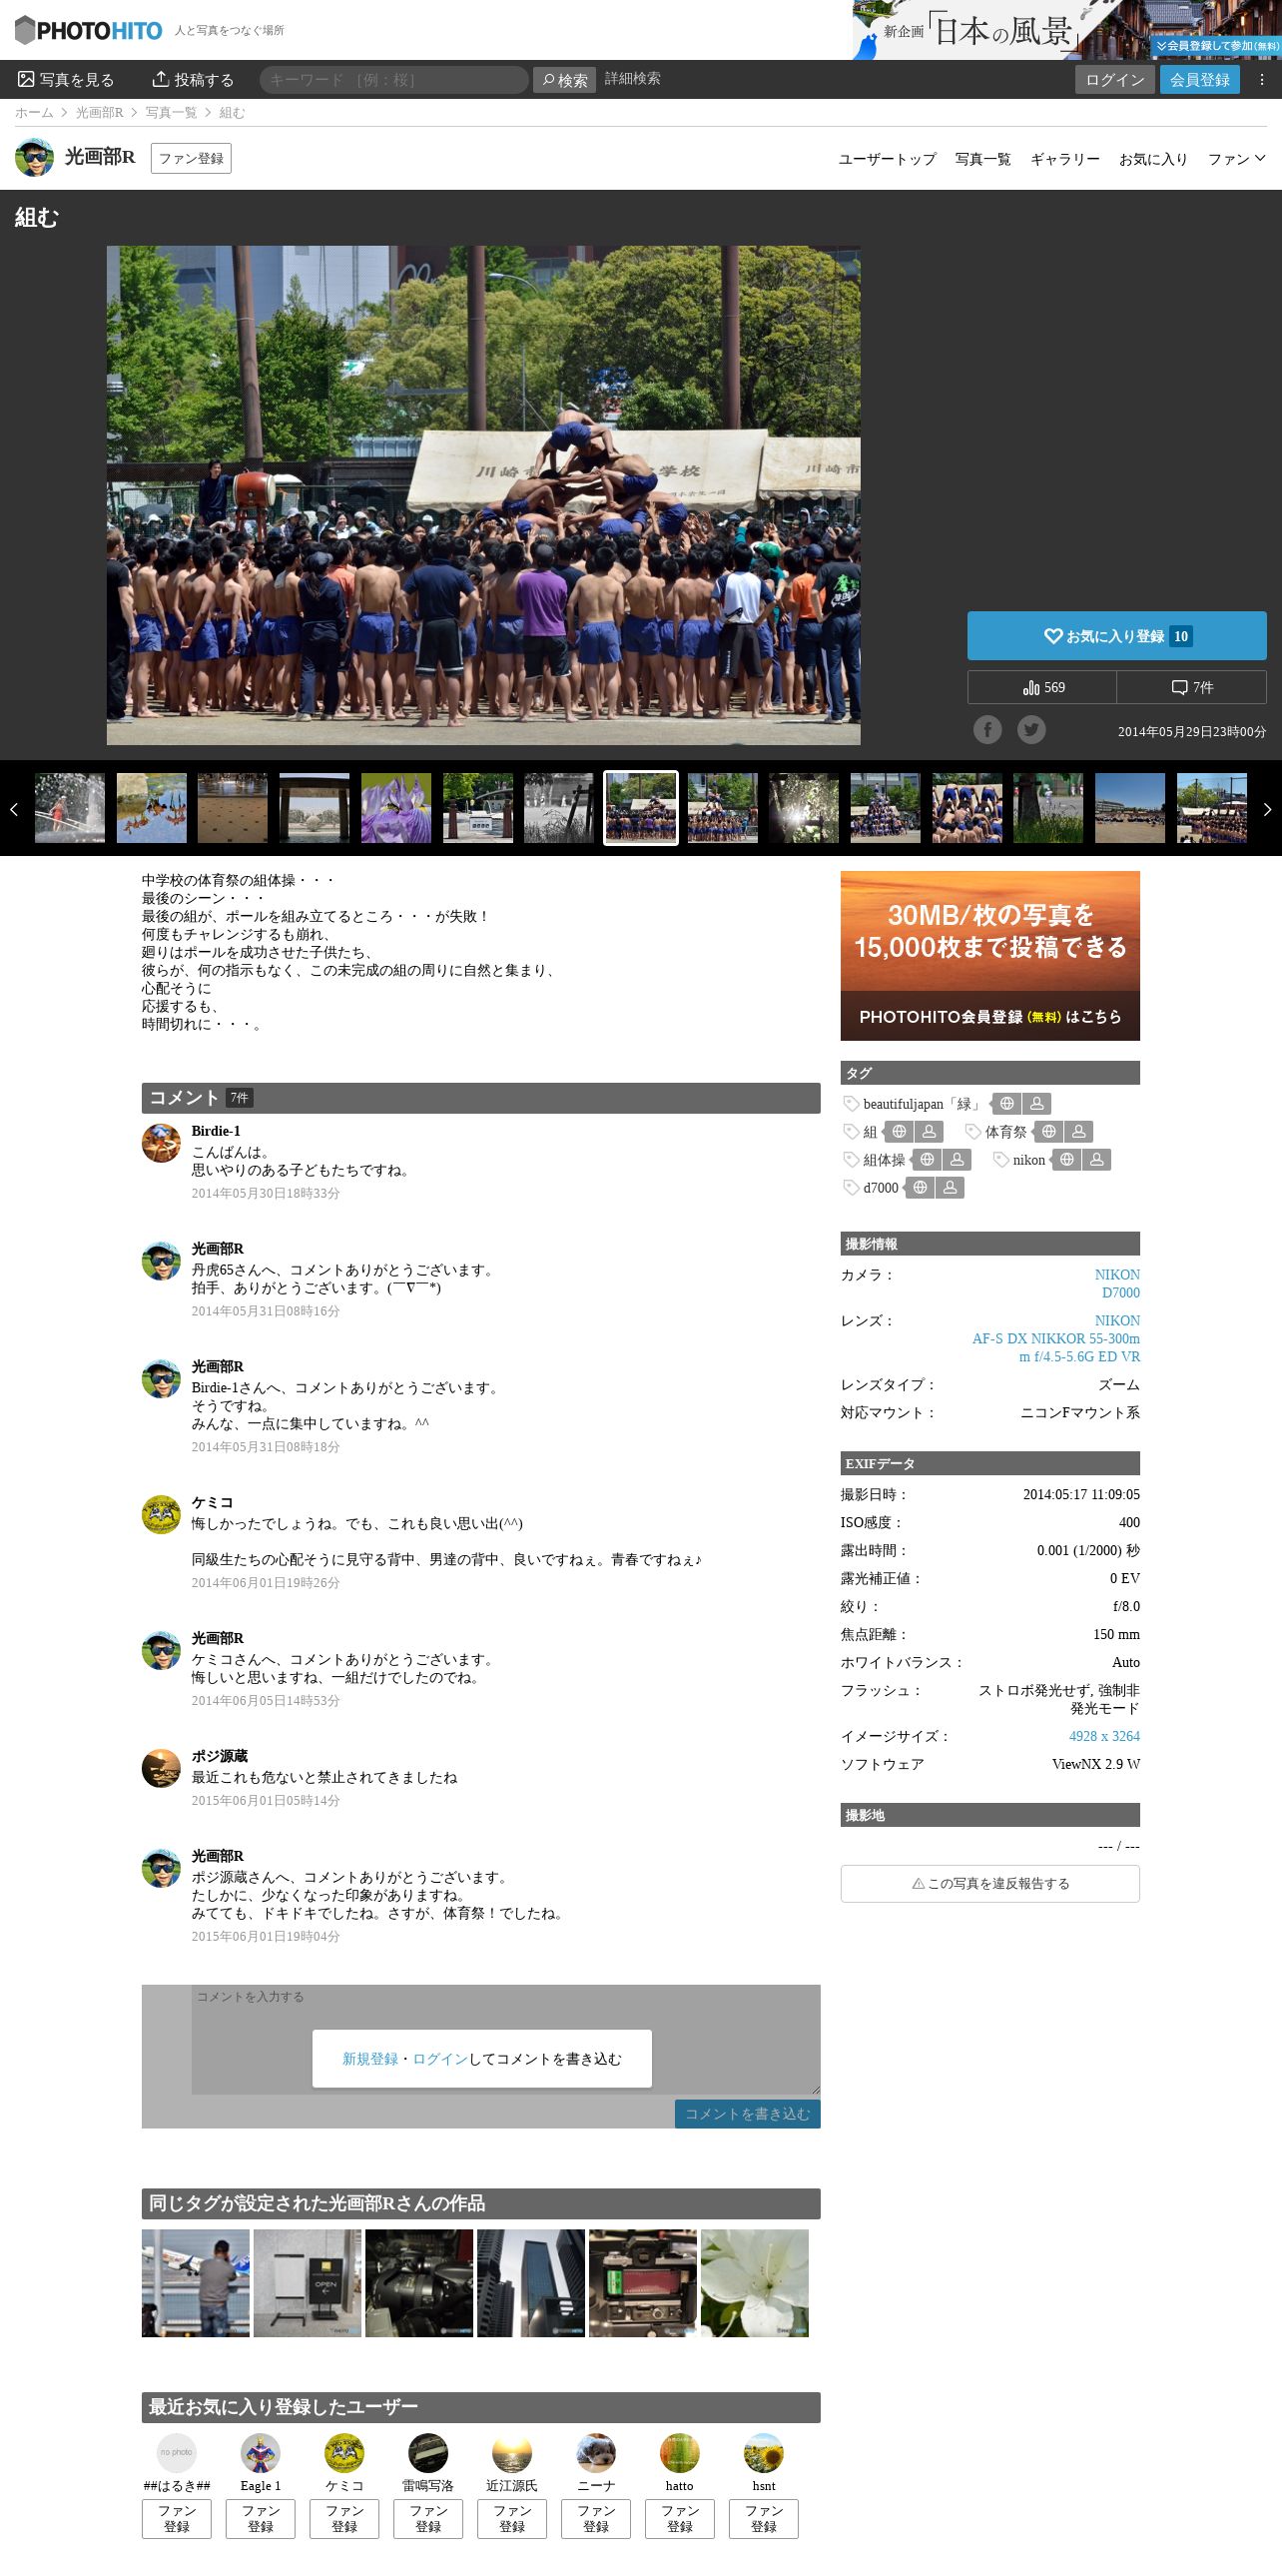Open Eagle 1 user avatar
The image size is (1282, 2565).
click(x=261, y=2453)
